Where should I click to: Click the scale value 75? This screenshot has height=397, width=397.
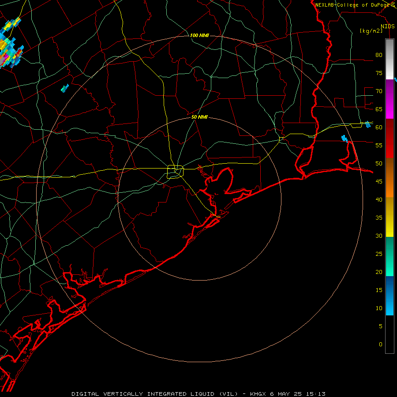tap(379, 73)
